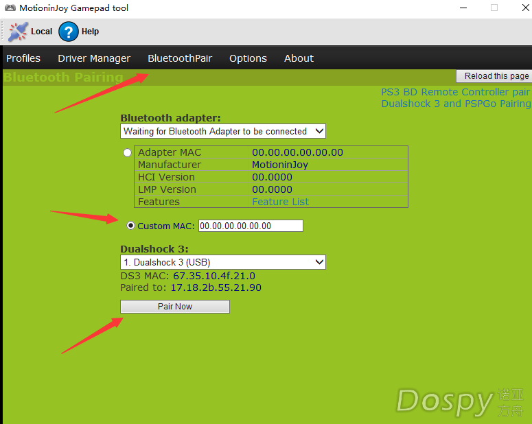Open Help via the blue question mark icon
Viewport: 532px width, 424px height.
[69, 32]
